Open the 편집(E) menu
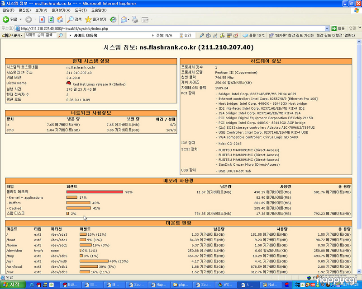 pyautogui.click(x=25, y=10)
